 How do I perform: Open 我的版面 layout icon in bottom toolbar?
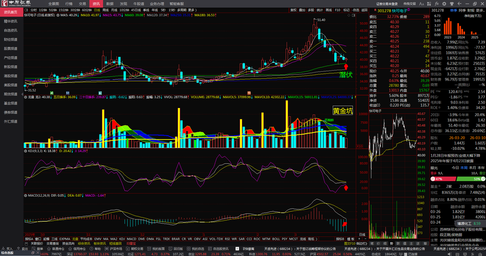coord(149,248)
